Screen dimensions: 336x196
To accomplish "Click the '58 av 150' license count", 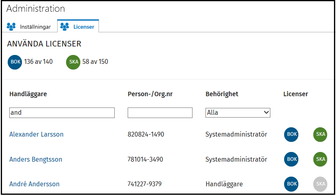I will click(x=95, y=62).
